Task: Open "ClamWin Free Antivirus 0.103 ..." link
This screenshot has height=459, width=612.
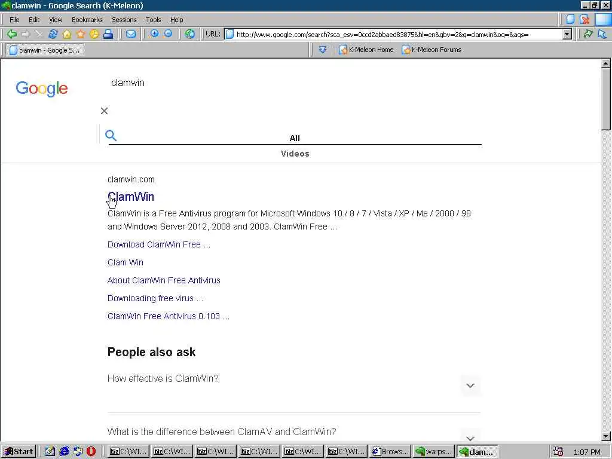Action: (168, 316)
